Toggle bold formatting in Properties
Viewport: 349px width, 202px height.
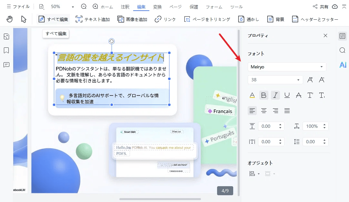tap(264, 95)
